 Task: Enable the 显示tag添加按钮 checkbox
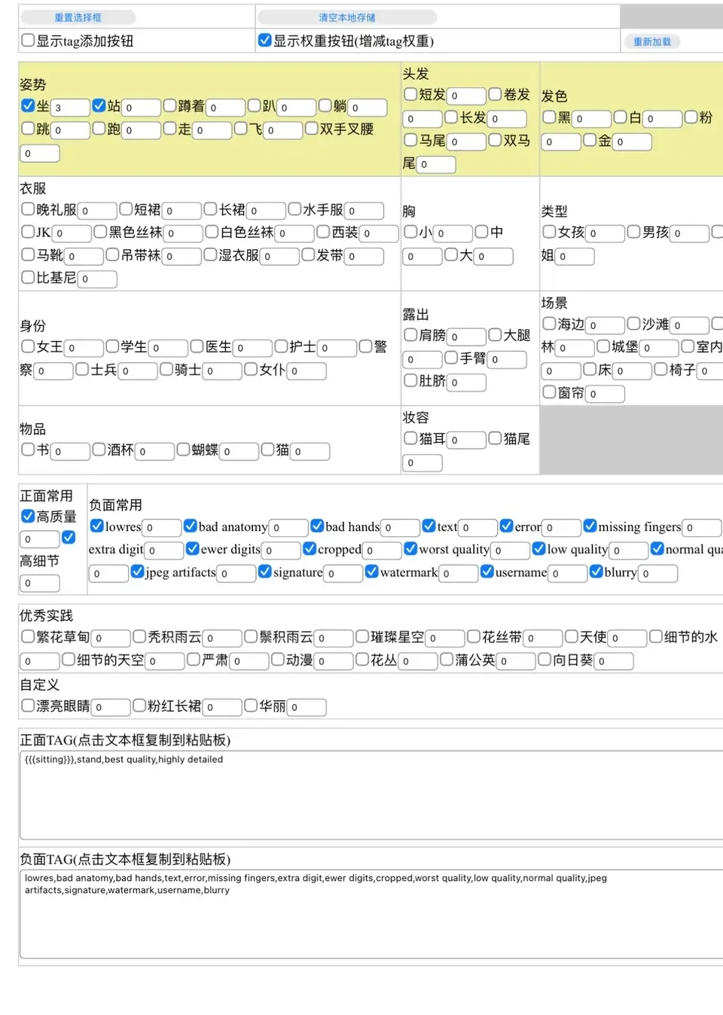pos(27,41)
